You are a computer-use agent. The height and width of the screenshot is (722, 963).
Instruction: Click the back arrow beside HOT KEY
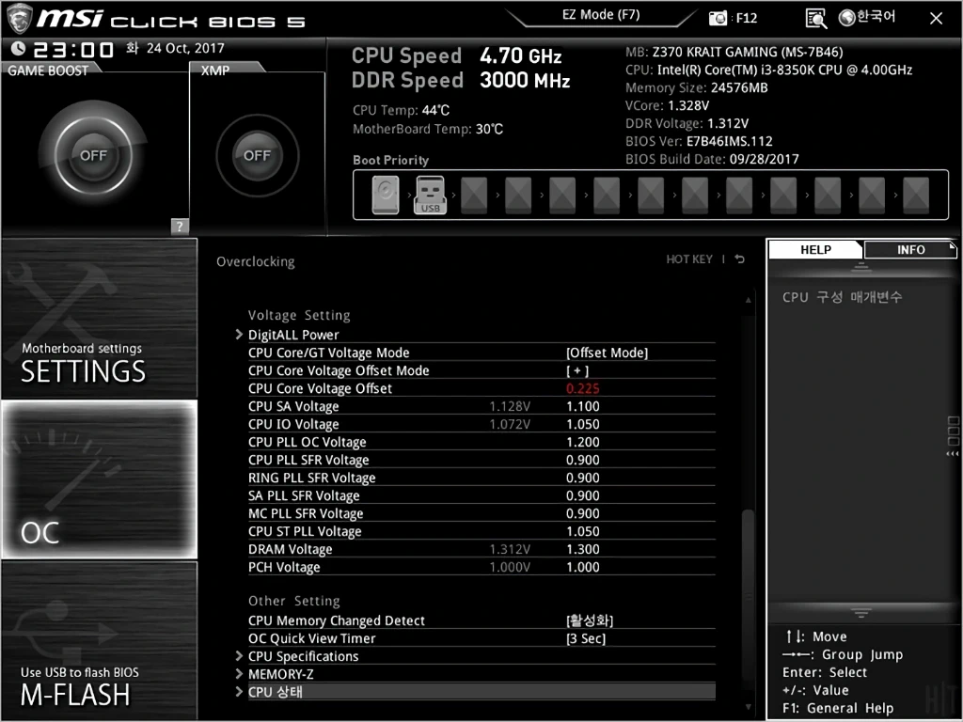pyautogui.click(x=740, y=259)
